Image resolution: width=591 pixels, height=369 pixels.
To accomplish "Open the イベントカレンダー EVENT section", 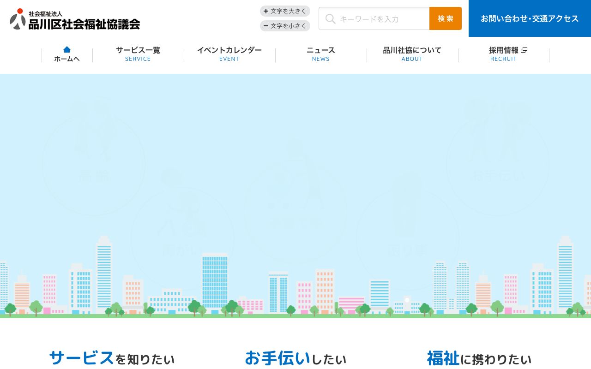I will pos(229,54).
